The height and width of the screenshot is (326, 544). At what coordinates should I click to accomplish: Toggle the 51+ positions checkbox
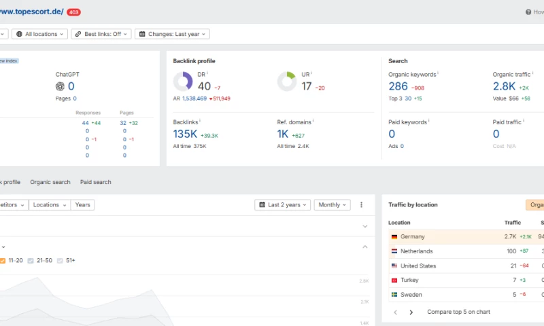tap(60, 261)
